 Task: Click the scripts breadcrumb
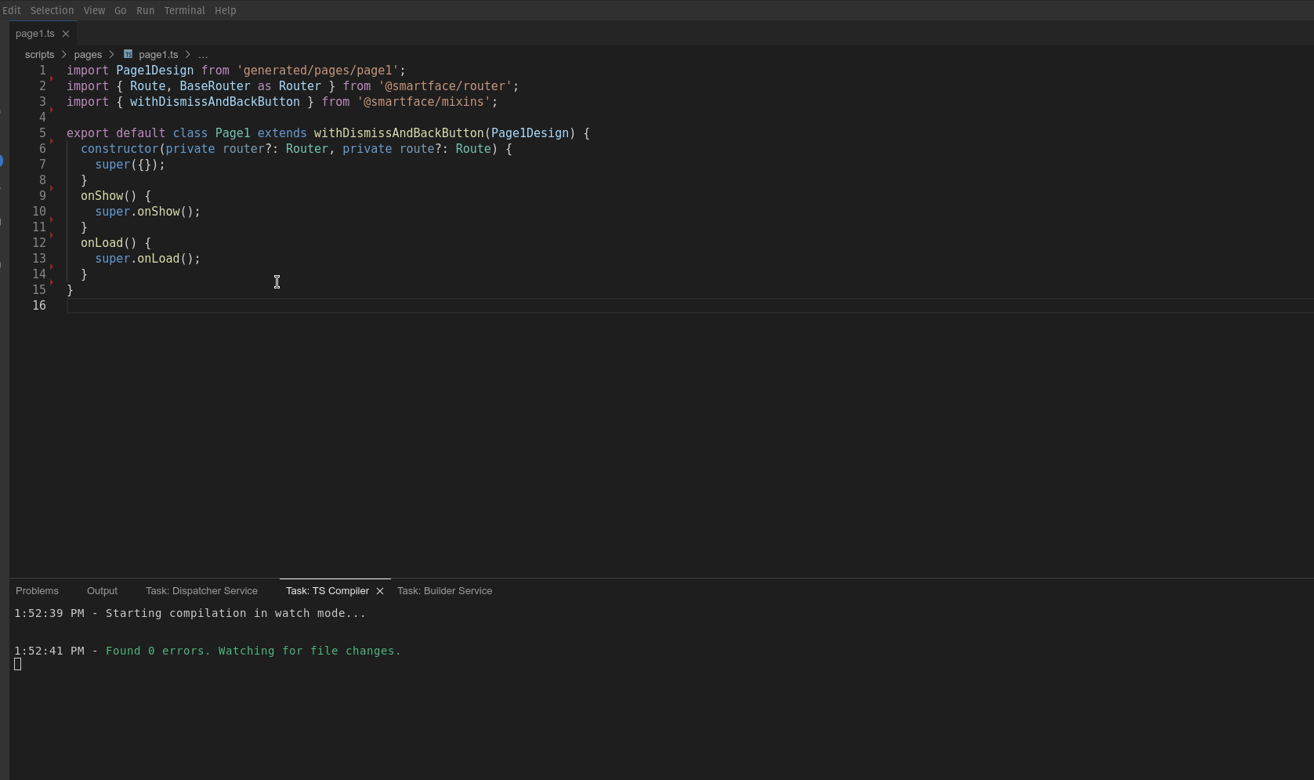[39, 55]
